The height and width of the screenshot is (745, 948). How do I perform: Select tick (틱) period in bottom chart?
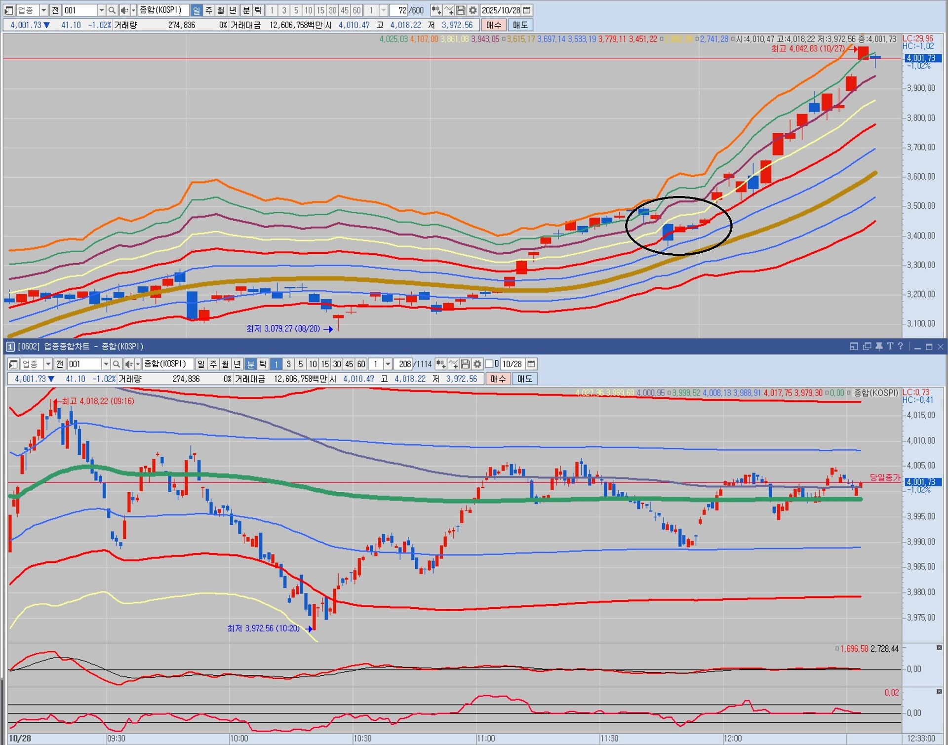click(x=263, y=364)
